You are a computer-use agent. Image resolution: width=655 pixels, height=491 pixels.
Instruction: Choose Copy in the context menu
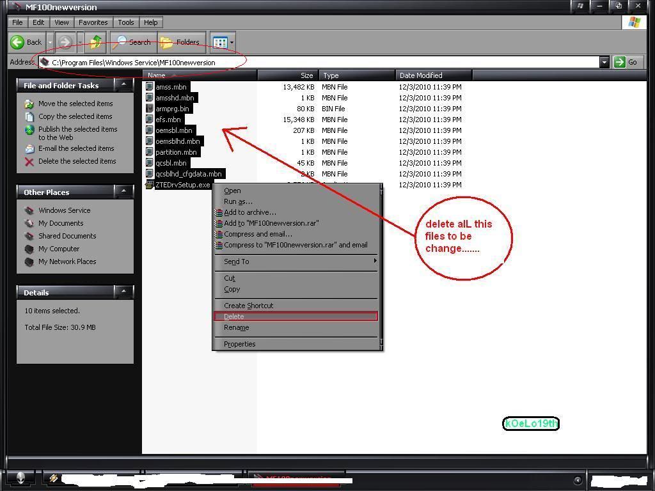tap(296, 290)
